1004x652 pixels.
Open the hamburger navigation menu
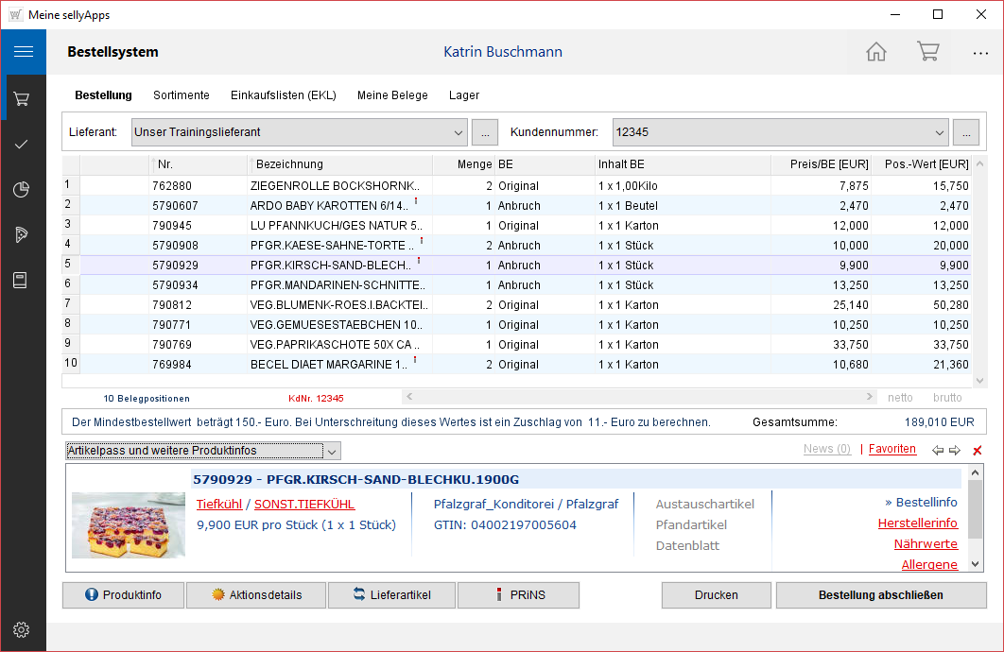tap(24, 52)
